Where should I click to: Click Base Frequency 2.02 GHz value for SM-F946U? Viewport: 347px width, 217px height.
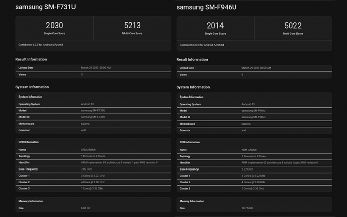[247, 170]
